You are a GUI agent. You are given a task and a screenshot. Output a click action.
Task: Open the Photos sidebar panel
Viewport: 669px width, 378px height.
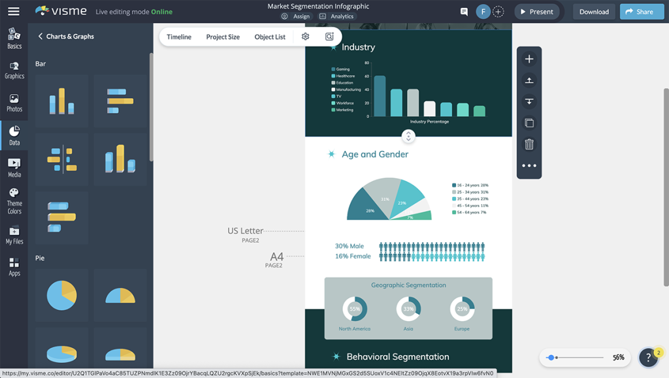14,102
